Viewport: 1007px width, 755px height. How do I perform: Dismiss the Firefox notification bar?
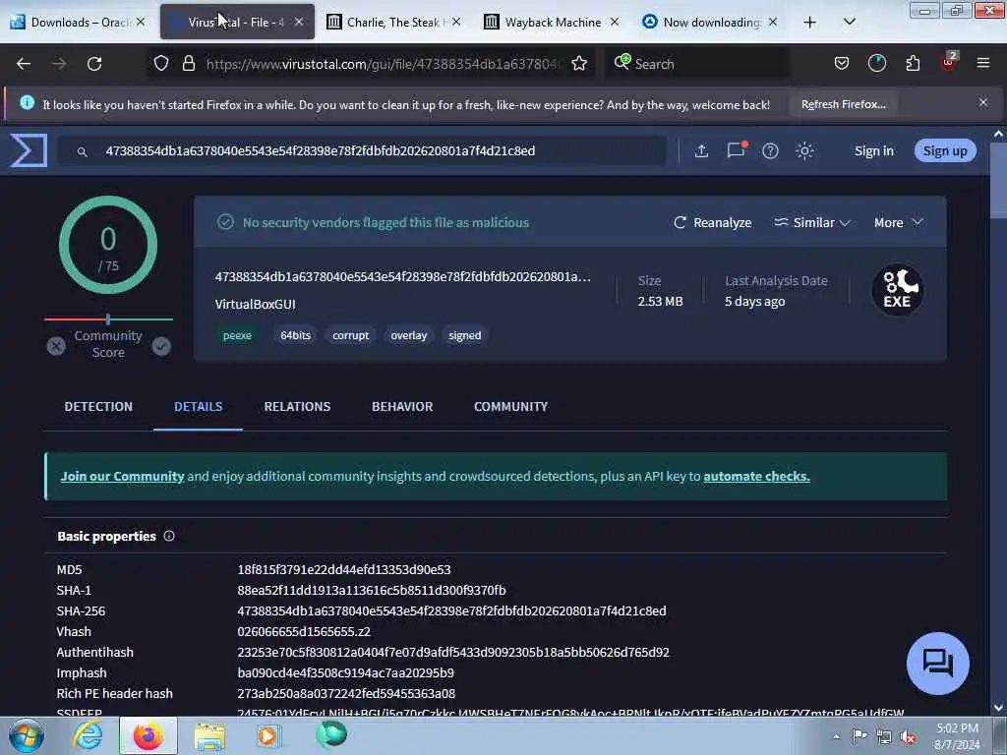982,102
